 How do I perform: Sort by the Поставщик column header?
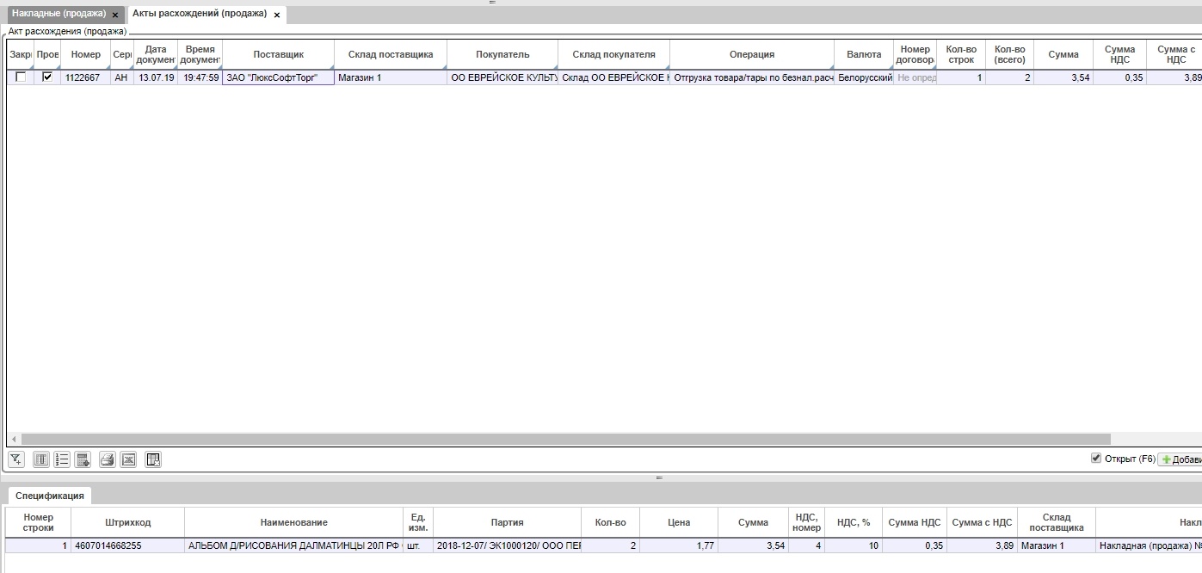(278, 54)
